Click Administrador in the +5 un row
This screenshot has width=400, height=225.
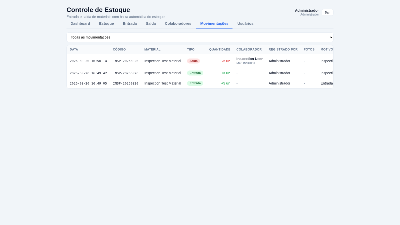tap(279, 83)
